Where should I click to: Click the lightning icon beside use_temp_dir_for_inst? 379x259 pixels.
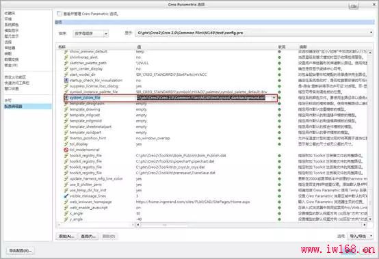tap(66, 191)
